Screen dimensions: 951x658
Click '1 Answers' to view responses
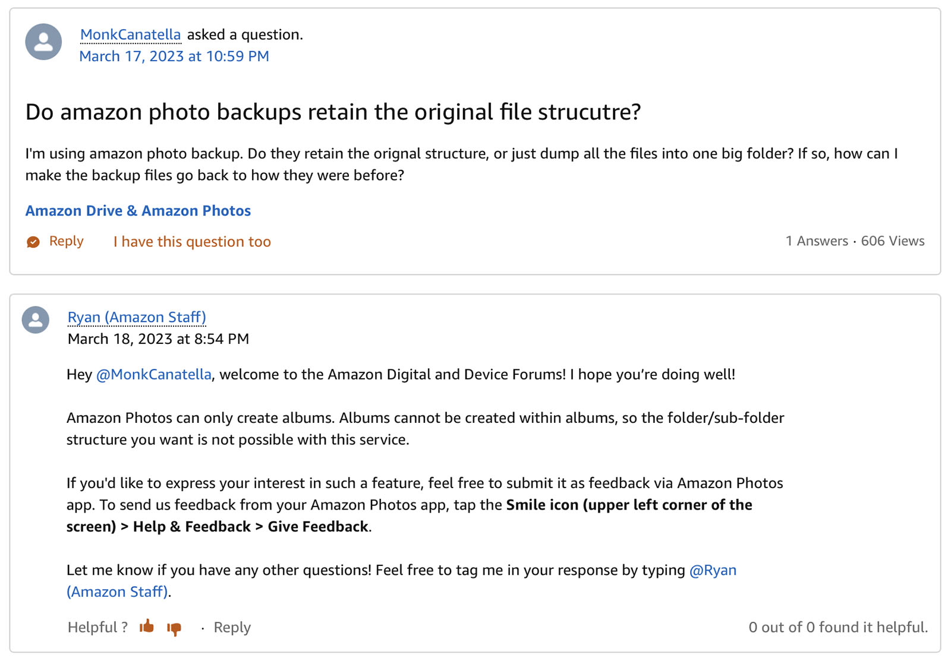pyautogui.click(x=817, y=241)
